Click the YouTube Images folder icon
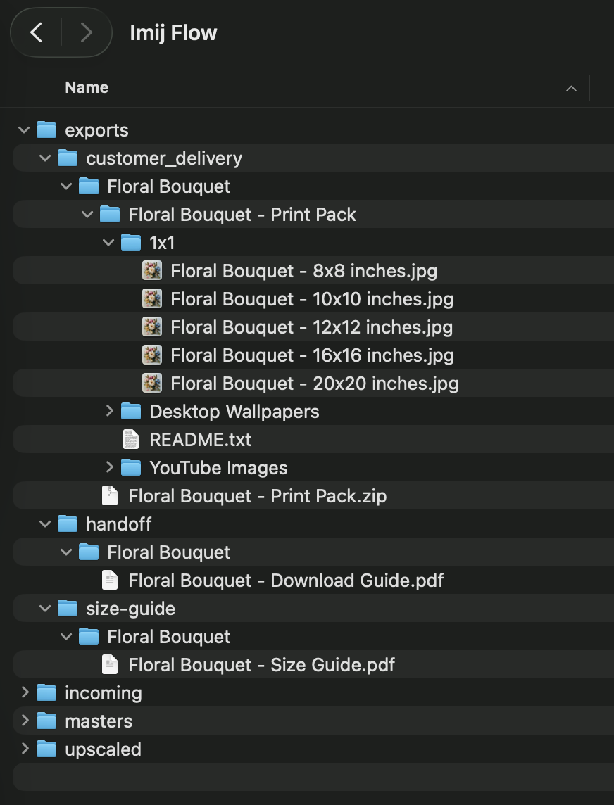 click(x=131, y=467)
